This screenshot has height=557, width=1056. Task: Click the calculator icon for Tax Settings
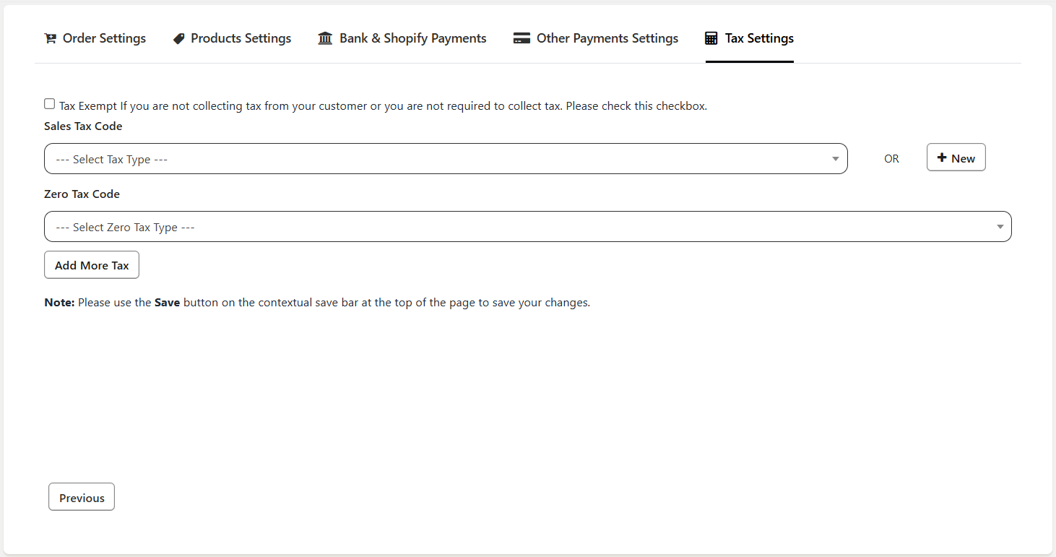coord(711,39)
